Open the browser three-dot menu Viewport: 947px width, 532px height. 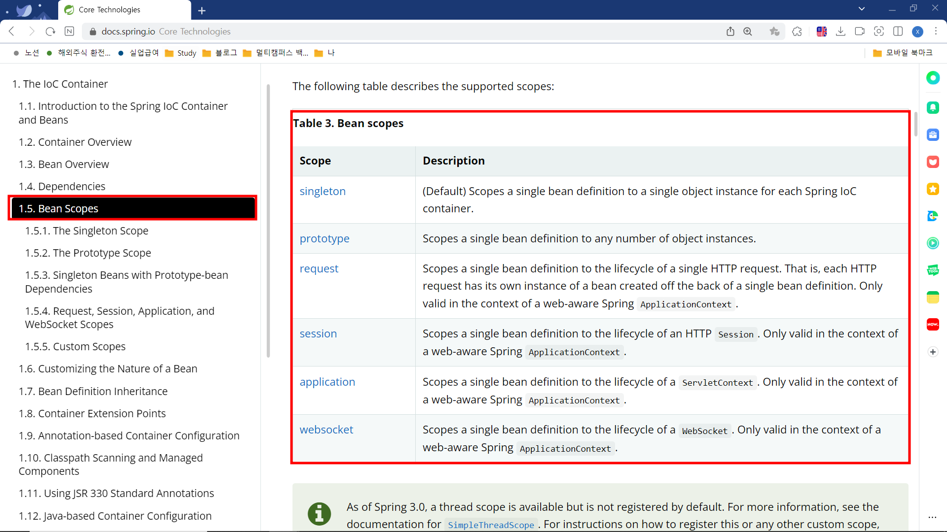pos(936,32)
